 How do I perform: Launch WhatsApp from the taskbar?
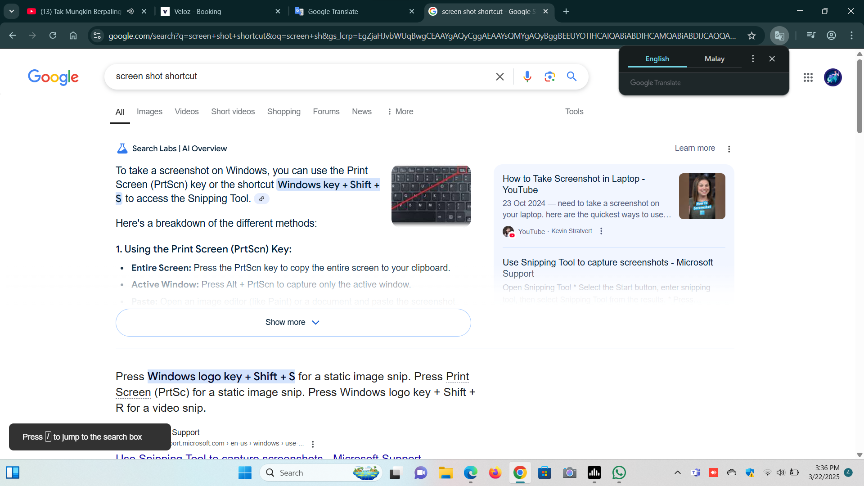[619, 473]
